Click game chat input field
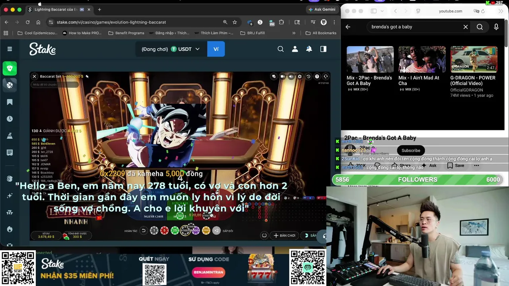 click(55, 84)
